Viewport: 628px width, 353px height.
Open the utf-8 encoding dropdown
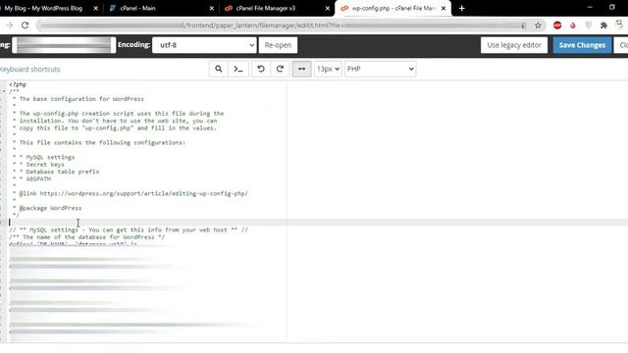click(204, 45)
